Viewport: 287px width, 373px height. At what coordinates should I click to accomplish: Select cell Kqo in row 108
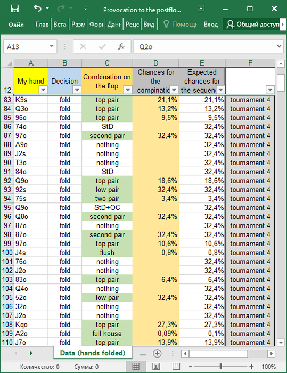point(31,325)
